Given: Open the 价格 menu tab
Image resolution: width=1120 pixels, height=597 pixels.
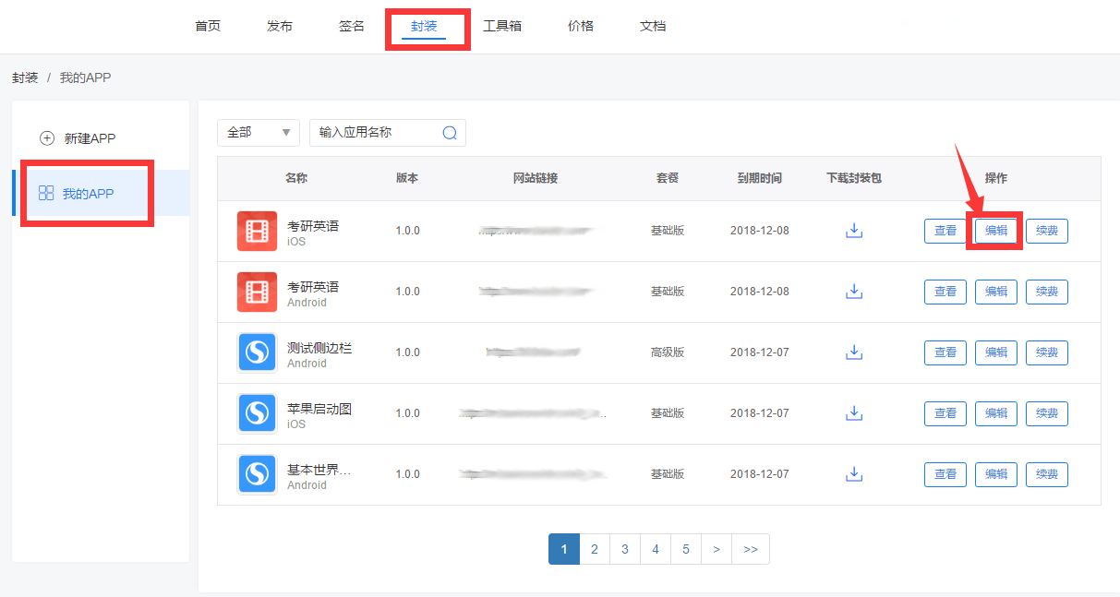Looking at the screenshot, I should [581, 26].
